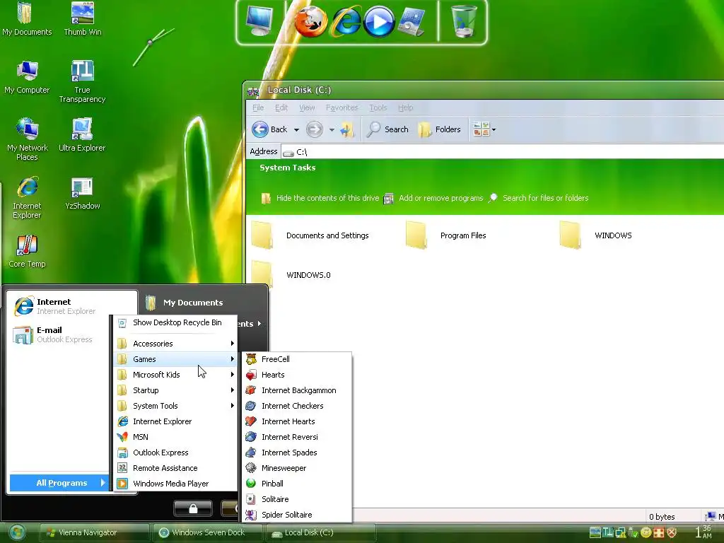
Task: Expand All Programs in the Start menu
Action: point(59,483)
